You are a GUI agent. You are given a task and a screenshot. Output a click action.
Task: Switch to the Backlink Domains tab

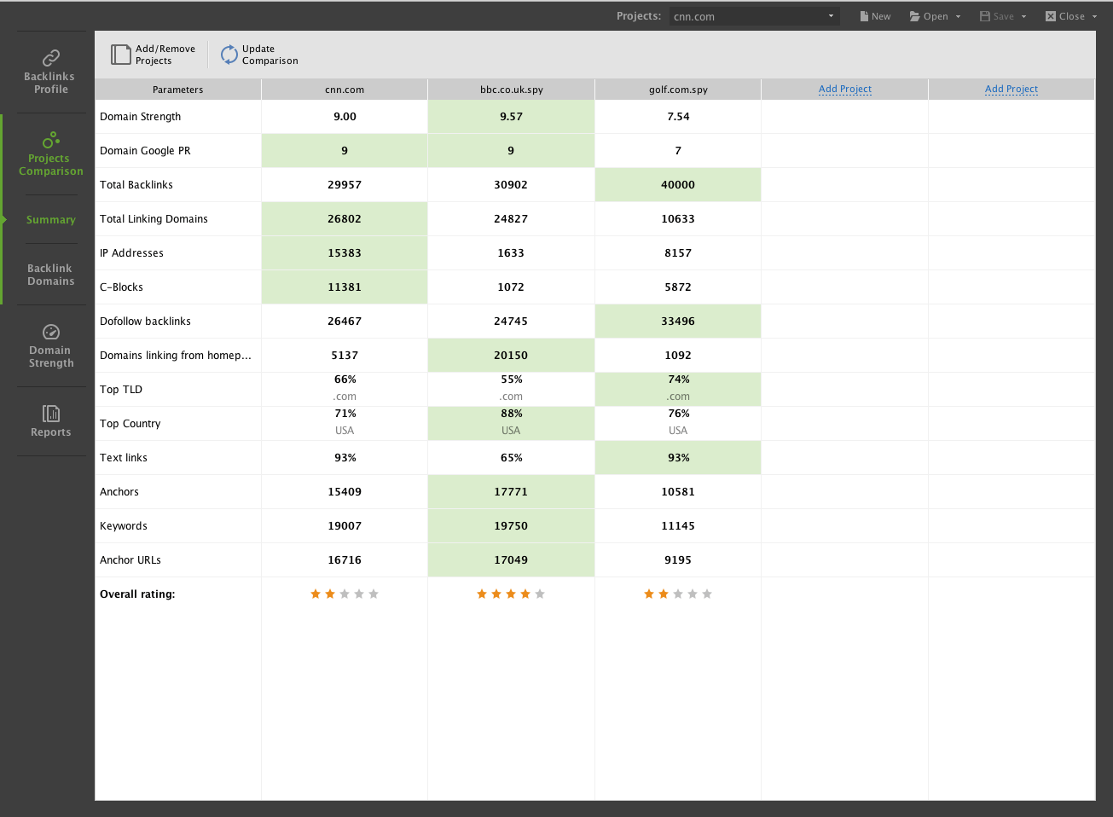coord(51,275)
